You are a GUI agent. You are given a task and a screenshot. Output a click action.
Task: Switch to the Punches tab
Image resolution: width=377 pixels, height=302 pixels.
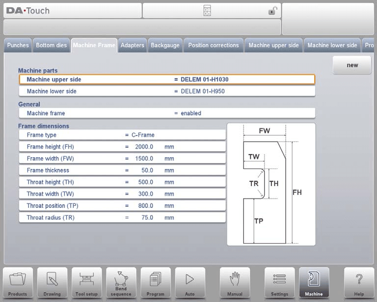[18, 45]
